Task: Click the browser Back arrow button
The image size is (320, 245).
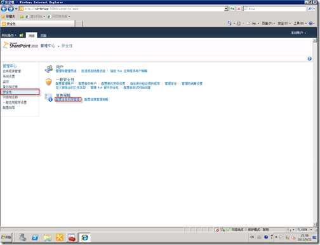Action: tap(4, 9)
